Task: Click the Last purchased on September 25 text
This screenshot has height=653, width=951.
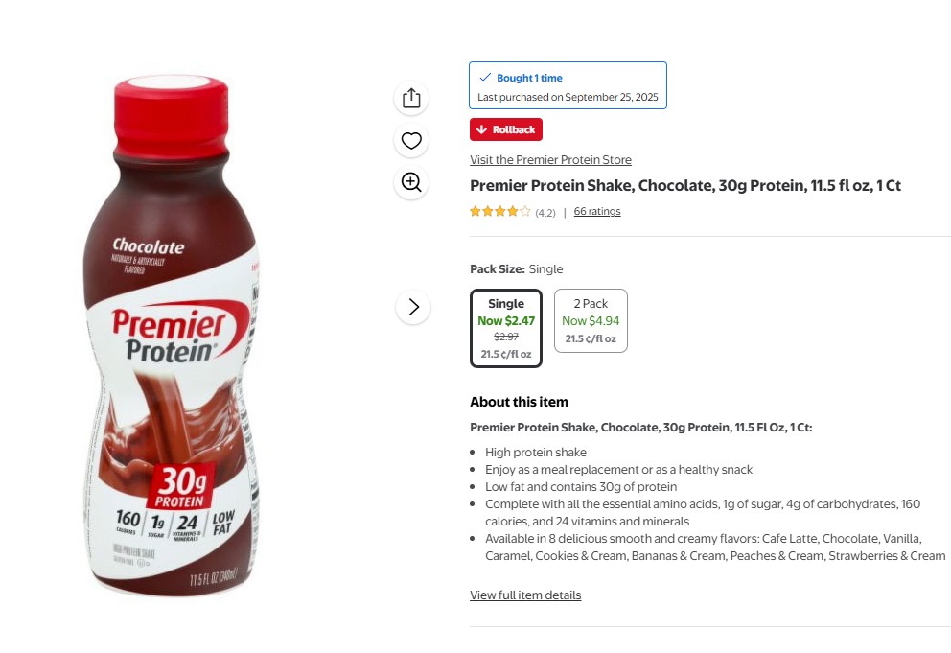Action: tap(568, 97)
